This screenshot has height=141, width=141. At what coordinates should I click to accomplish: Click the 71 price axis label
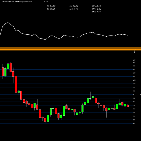pyautogui.click(x=134, y=105)
